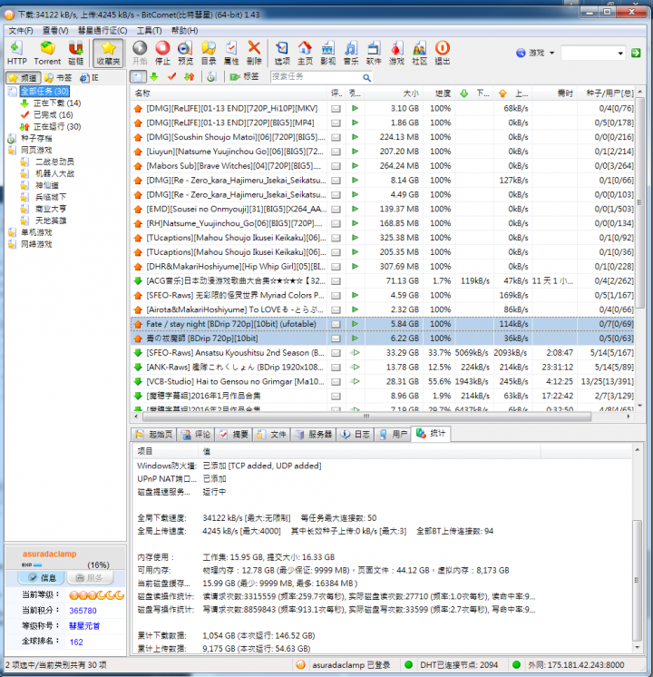Open the 摘要 bottom tab
Viewport: 653px width, 677px height.
pyautogui.click(x=234, y=435)
